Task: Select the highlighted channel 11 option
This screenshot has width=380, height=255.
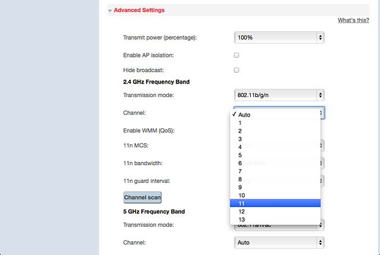Action: (x=275, y=204)
